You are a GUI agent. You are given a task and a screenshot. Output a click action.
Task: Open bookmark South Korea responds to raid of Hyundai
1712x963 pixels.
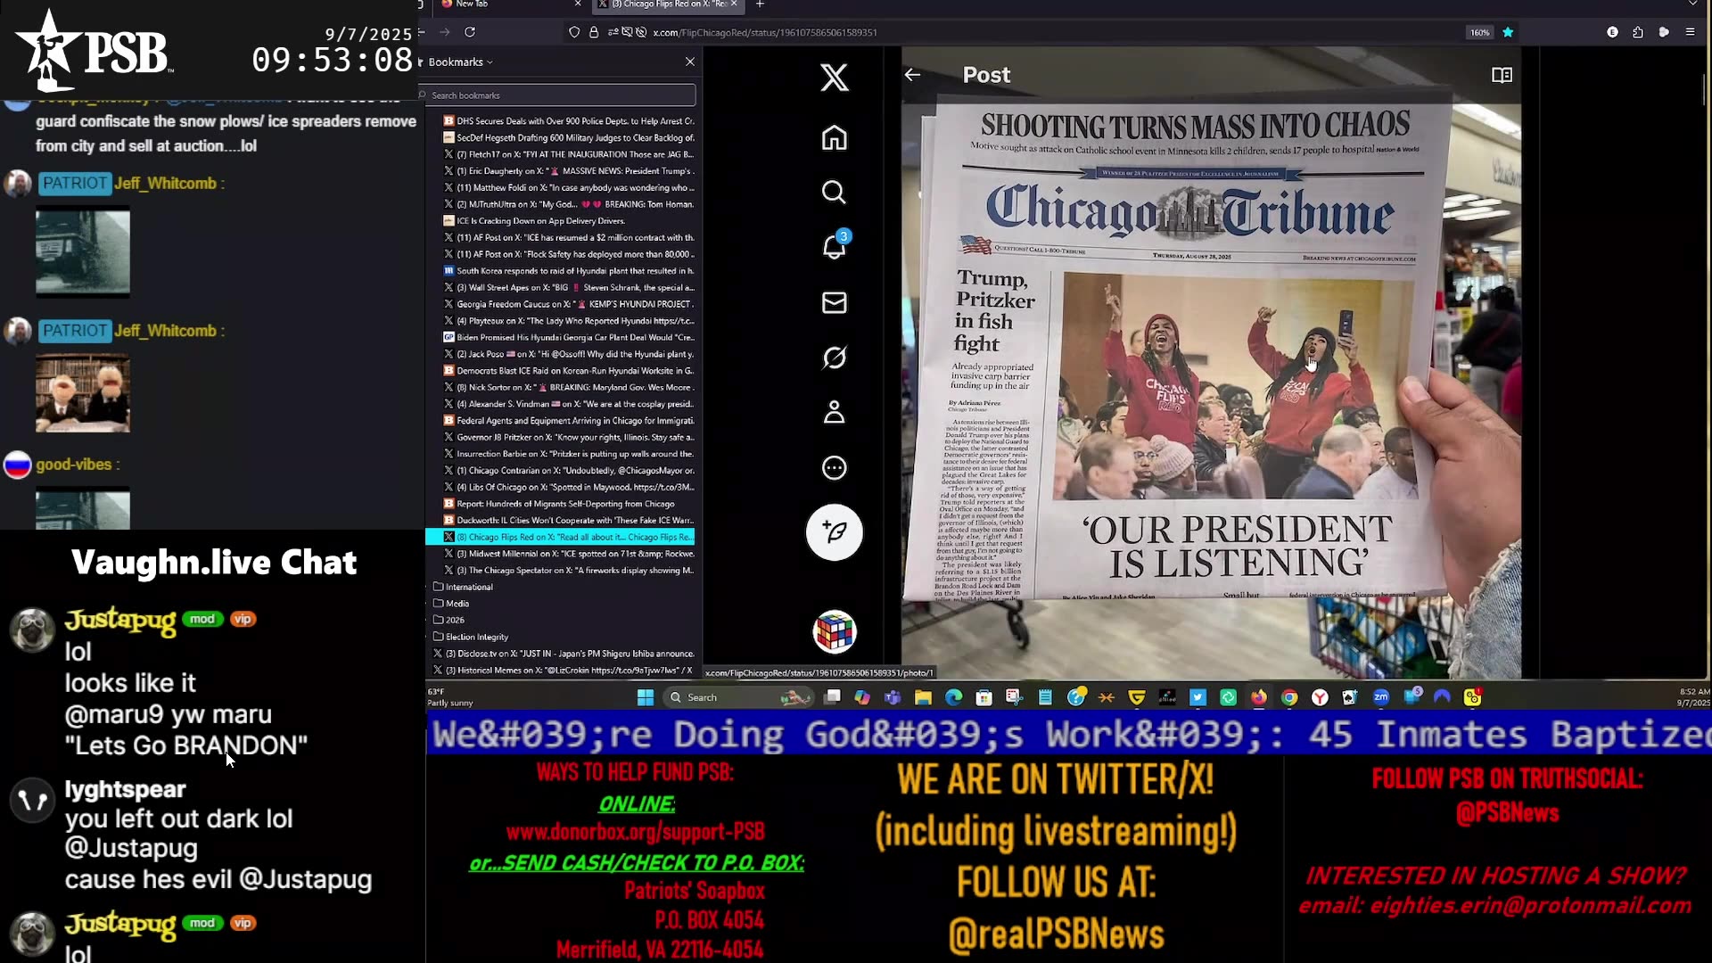[x=569, y=271]
